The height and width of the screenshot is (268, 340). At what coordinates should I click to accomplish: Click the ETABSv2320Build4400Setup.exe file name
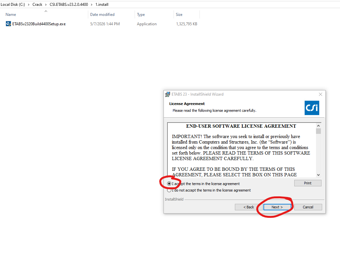(x=39, y=24)
